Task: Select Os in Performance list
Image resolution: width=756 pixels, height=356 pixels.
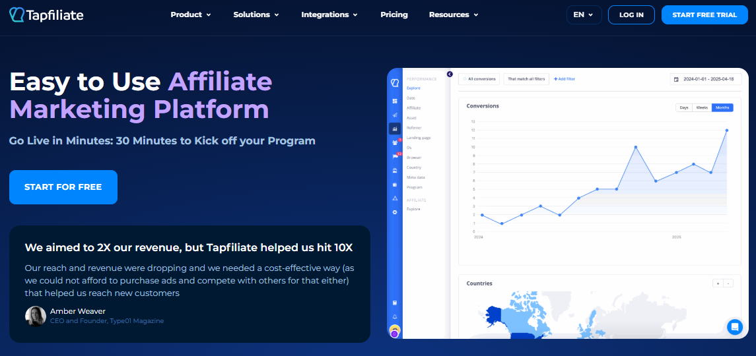Action: [x=409, y=148]
